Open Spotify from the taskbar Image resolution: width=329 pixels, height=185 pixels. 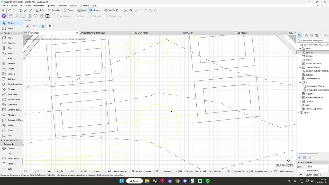point(208,181)
